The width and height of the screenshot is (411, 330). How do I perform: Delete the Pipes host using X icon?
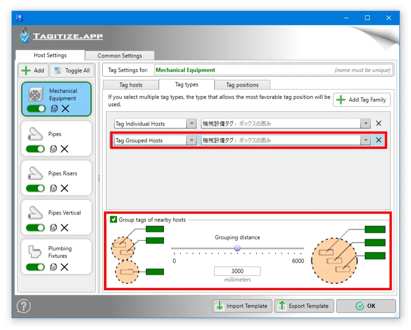click(65, 149)
